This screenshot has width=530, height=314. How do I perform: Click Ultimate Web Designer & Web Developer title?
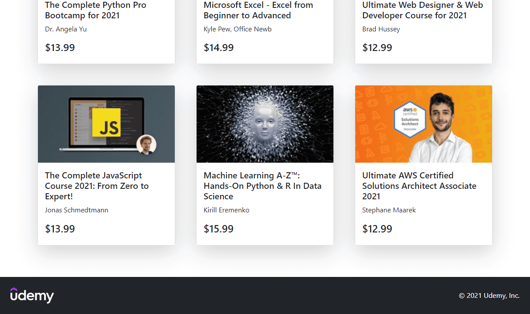[x=423, y=10]
